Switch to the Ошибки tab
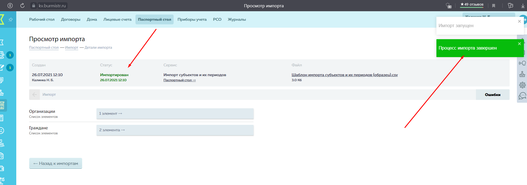The width and height of the screenshot is (527, 185). click(x=493, y=95)
